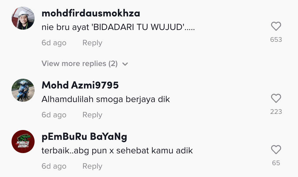The image size is (298, 177).
Task: Visit the mohdfirdausmokhza username link
Action: [x=91, y=13]
